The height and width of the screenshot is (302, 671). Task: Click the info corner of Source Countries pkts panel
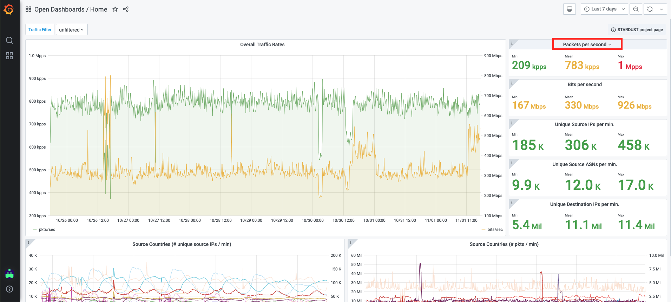(351, 243)
